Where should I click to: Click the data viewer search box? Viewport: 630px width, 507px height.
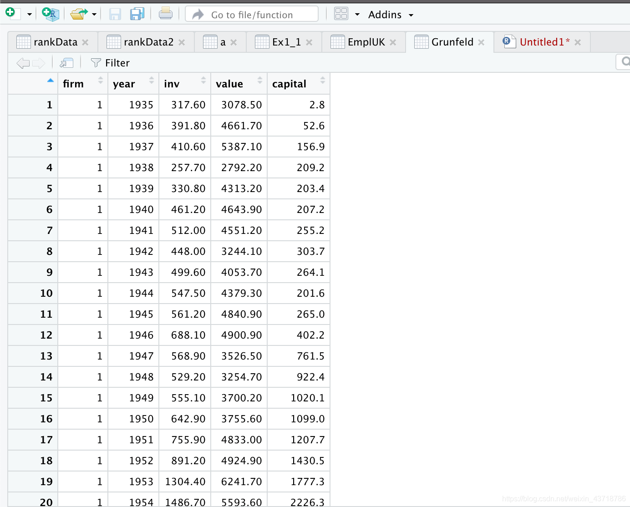pyautogui.click(x=623, y=61)
